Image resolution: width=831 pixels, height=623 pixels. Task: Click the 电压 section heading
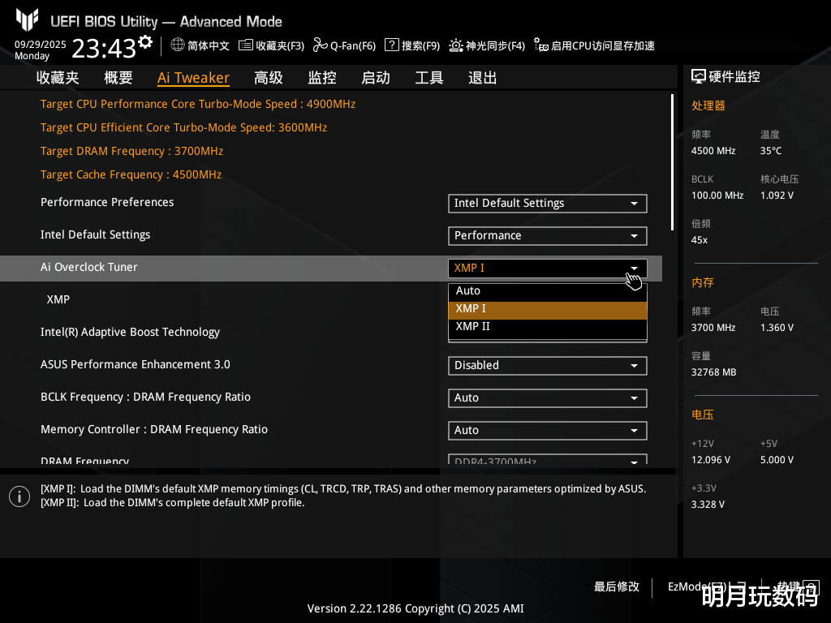[703, 415]
